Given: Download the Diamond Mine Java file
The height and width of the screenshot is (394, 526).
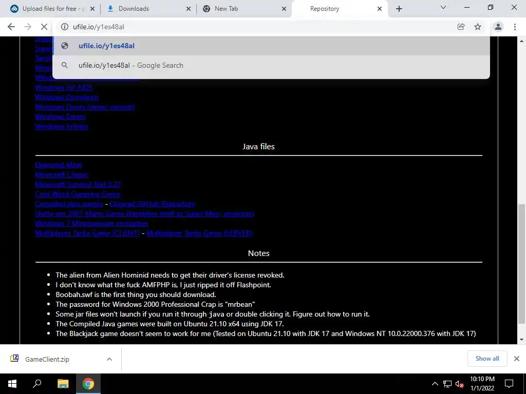Looking at the screenshot, I should coord(59,165).
